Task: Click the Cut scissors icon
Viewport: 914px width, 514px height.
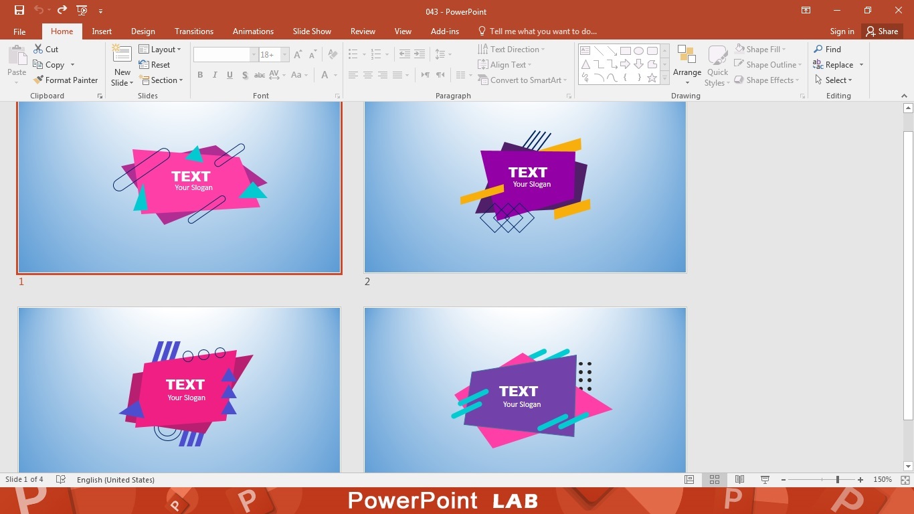Action: pos(37,49)
